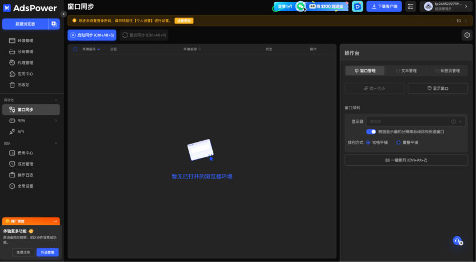The width and height of the screenshot is (476, 262).
Task: Click the blue refresh icon in the header
Action: [x=357, y=6]
